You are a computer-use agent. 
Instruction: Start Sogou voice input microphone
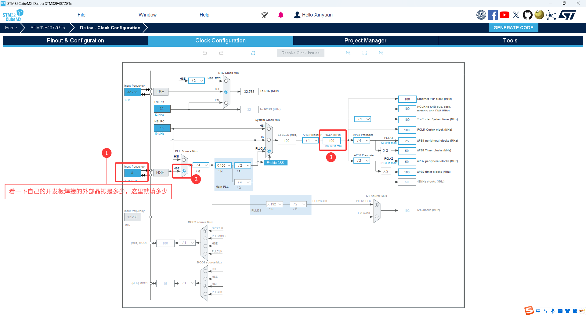553,311
